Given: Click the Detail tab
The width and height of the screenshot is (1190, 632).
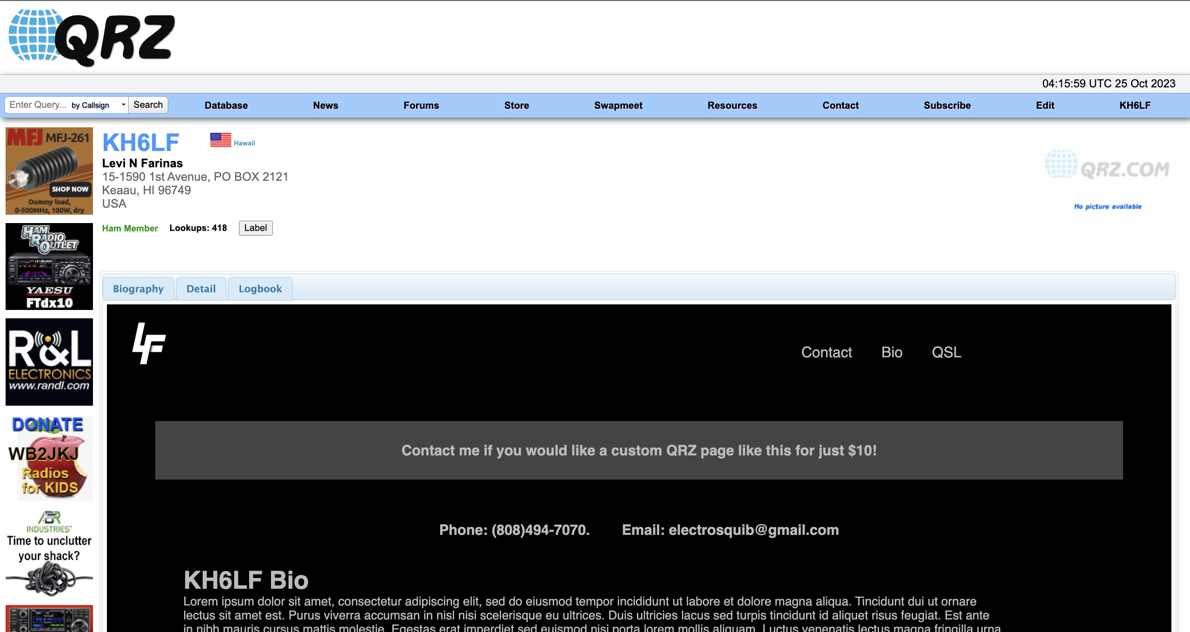Looking at the screenshot, I should coord(201,288).
